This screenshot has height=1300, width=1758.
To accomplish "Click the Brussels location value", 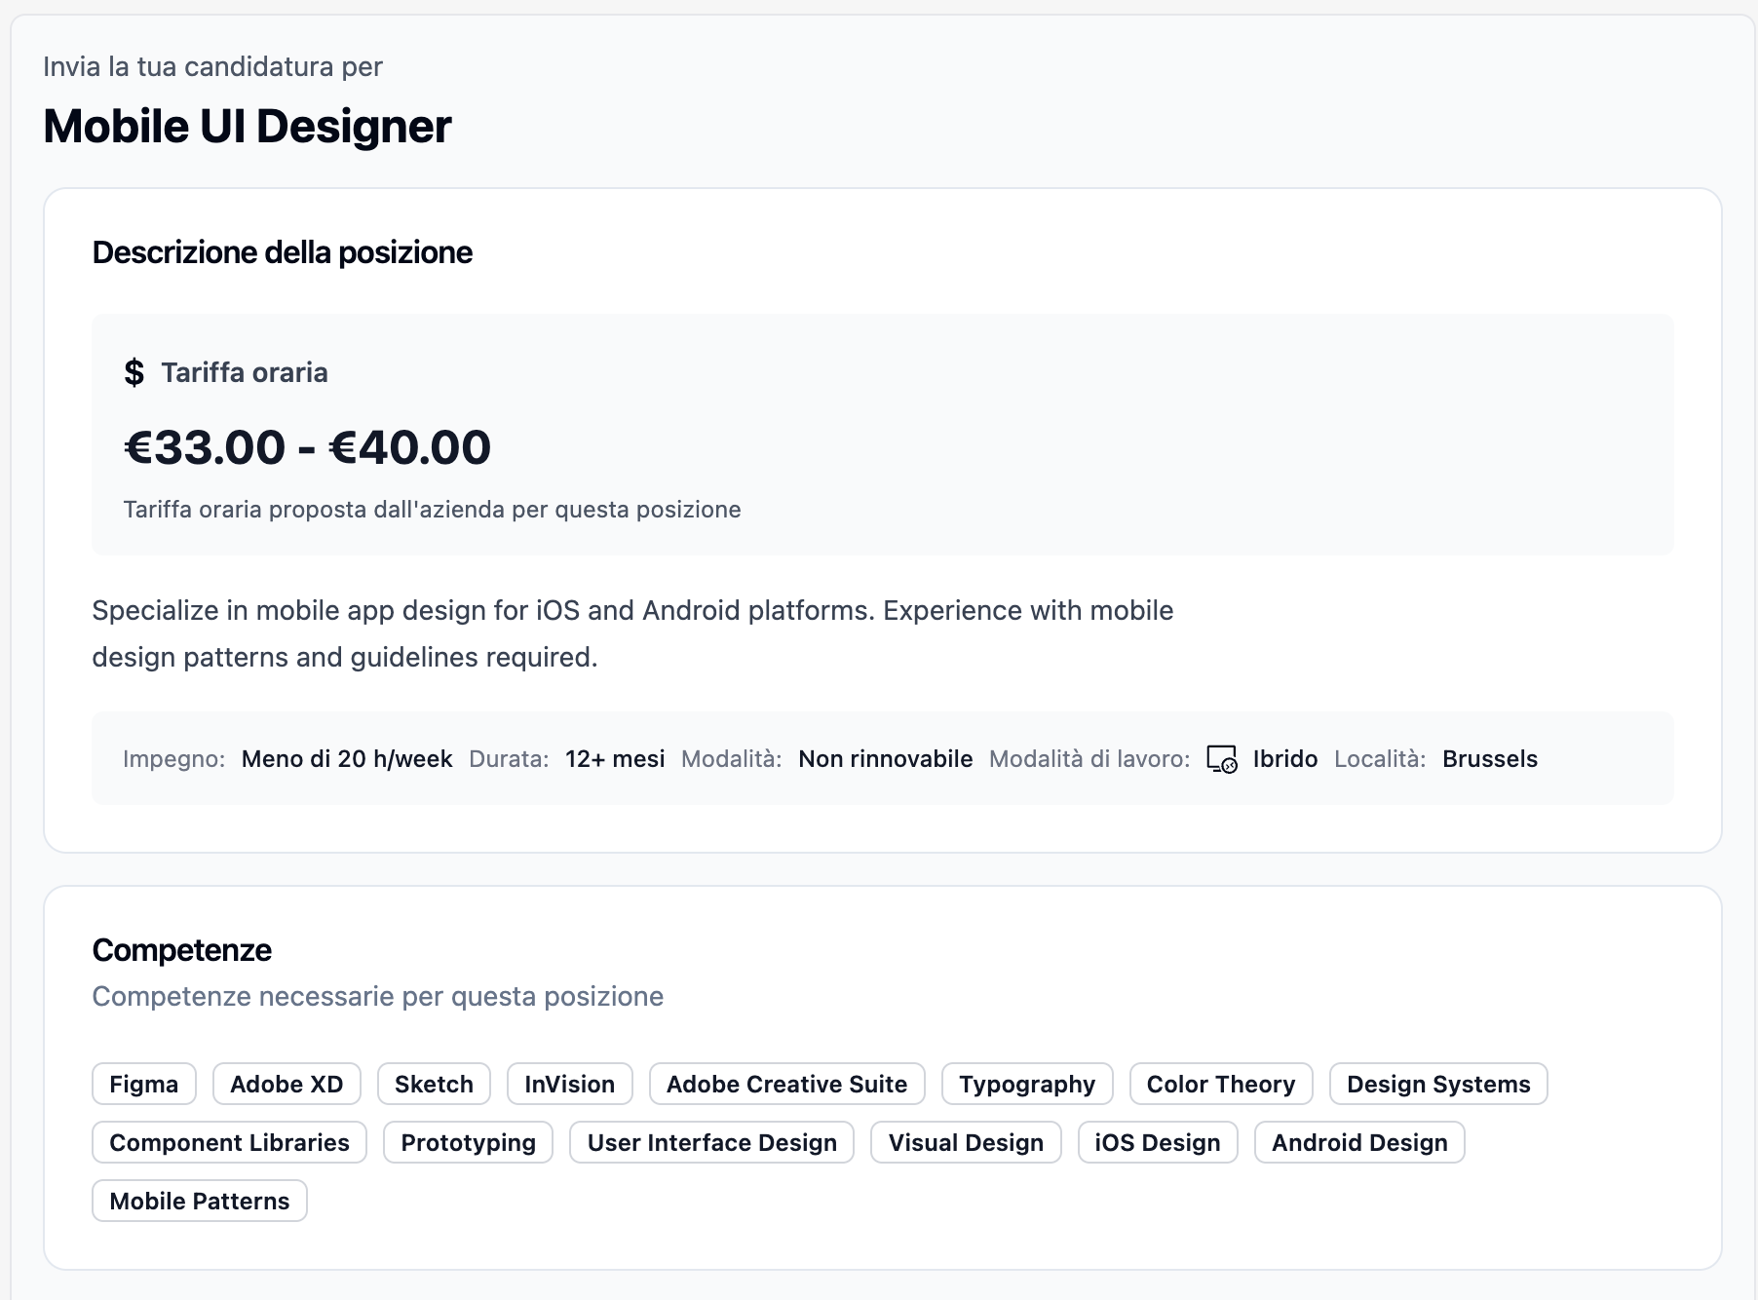I will click(x=1489, y=759).
